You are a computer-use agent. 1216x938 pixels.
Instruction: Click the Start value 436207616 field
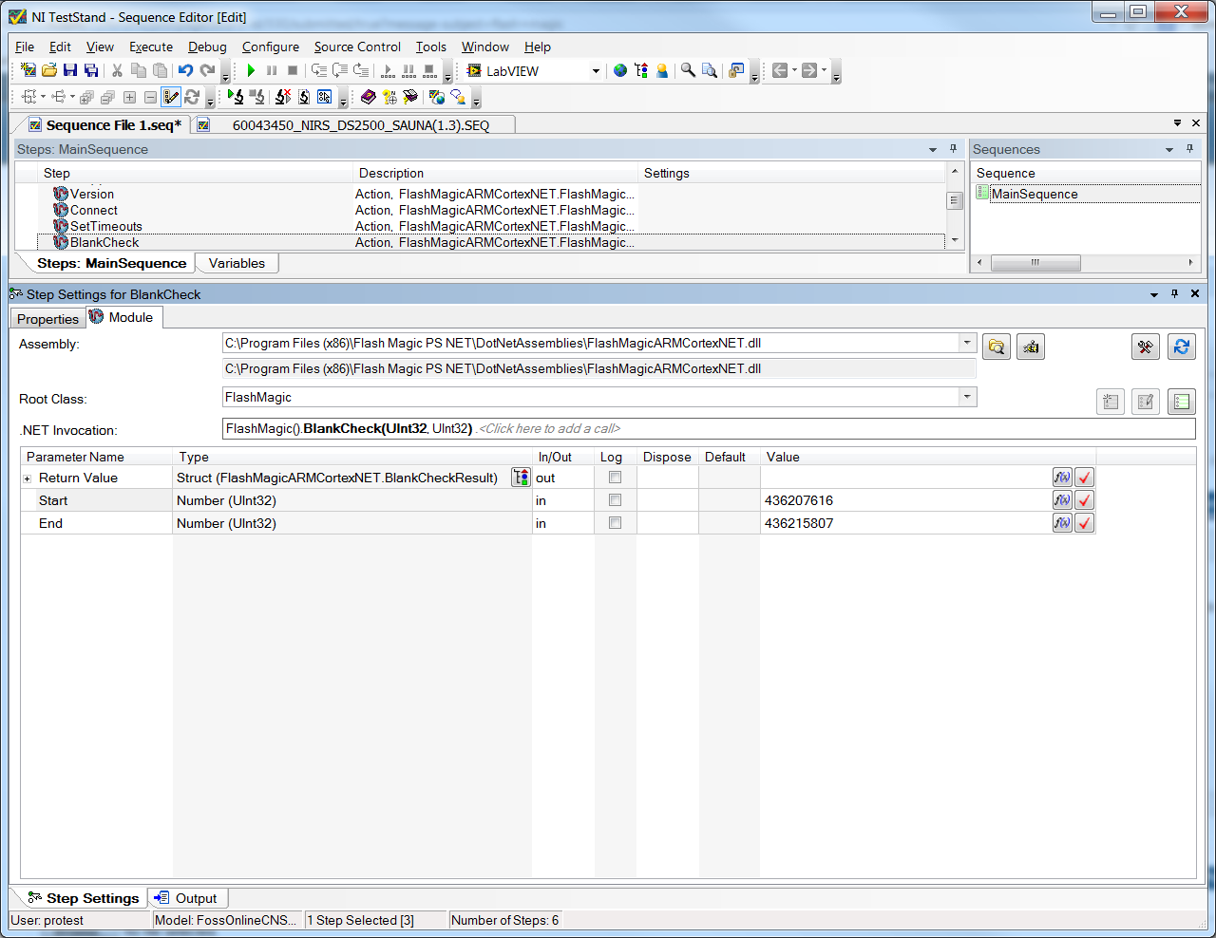(x=906, y=500)
